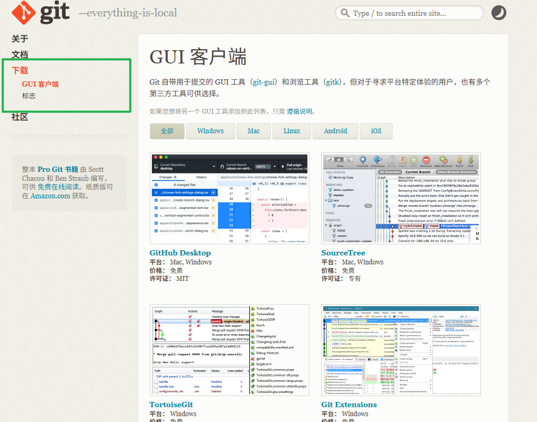The width and height of the screenshot is (537, 422).
Task: Open the 标志 sidebar link
Action: pyautogui.click(x=29, y=96)
